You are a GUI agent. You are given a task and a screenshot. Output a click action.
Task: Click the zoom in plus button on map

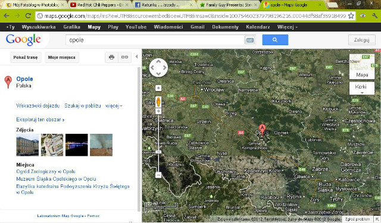pos(158,111)
